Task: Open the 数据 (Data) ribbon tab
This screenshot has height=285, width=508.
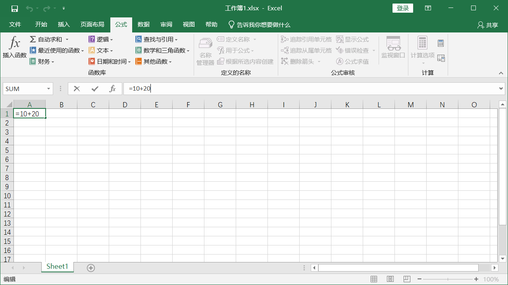Action: pos(144,25)
